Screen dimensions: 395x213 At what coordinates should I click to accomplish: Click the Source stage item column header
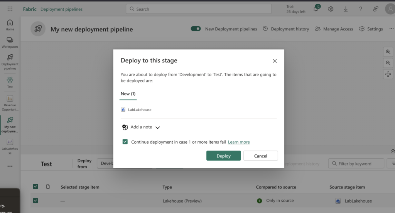tap(347, 187)
